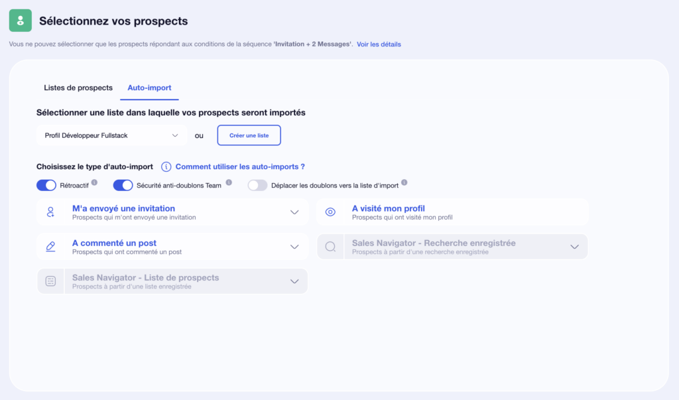Viewport: 679px width, 400px height.
Task: Switch to the Listes de prospects tab
Action: (x=78, y=87)
